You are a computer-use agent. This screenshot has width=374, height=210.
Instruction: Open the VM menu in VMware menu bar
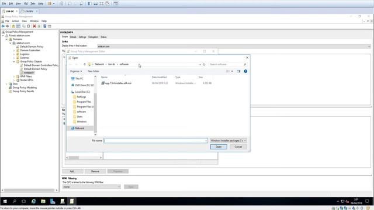26,3
